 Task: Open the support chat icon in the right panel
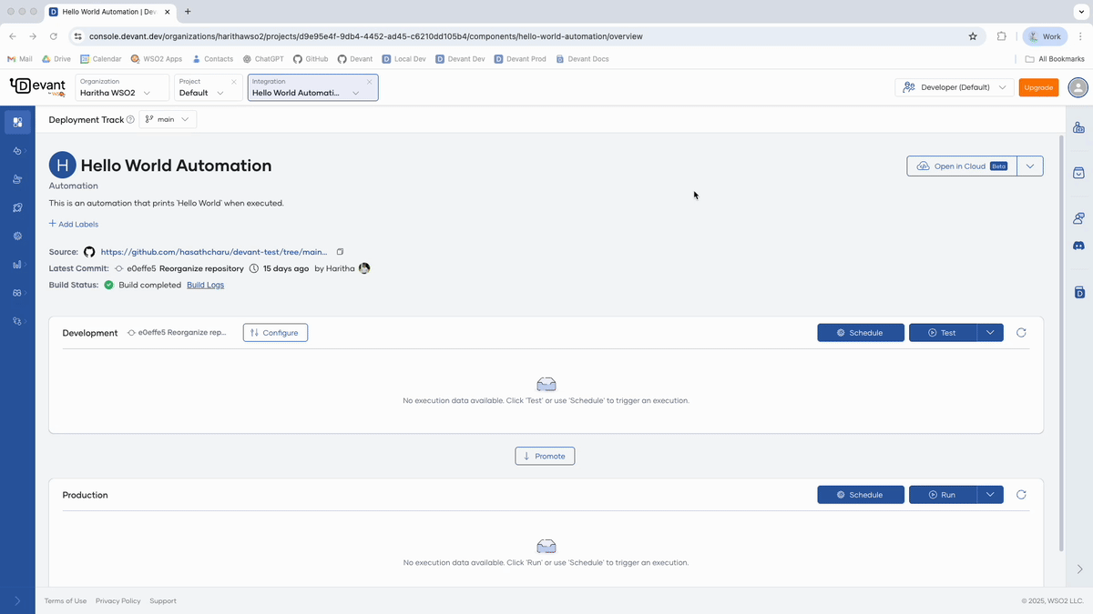point(1079,218)
